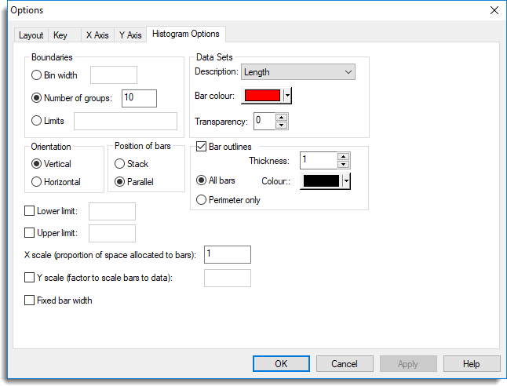Click the OK button

coord(281,364)
